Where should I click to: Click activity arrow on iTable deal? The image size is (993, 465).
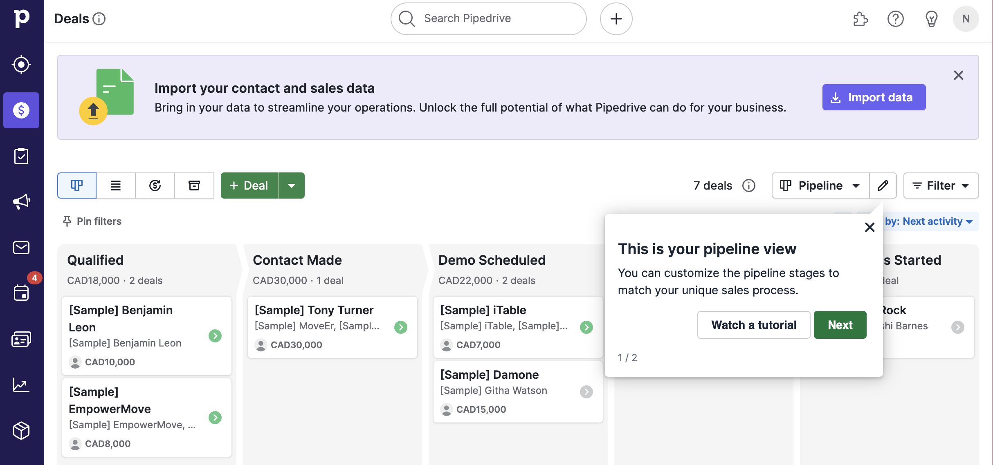586,327
